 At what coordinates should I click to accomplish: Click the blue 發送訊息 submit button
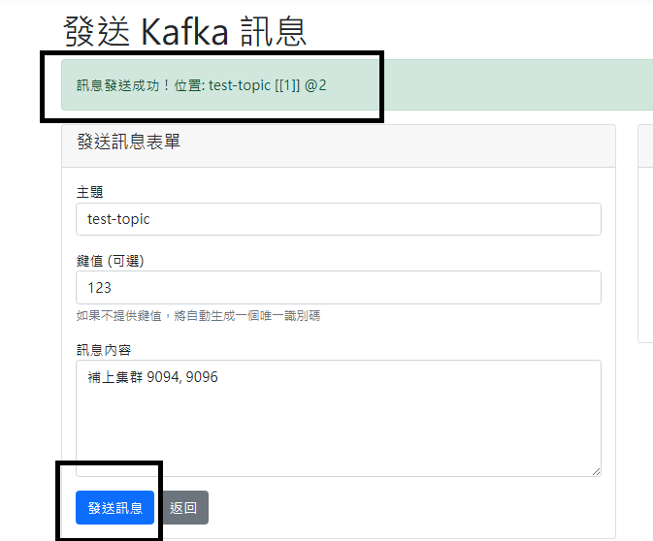[114, 507]
